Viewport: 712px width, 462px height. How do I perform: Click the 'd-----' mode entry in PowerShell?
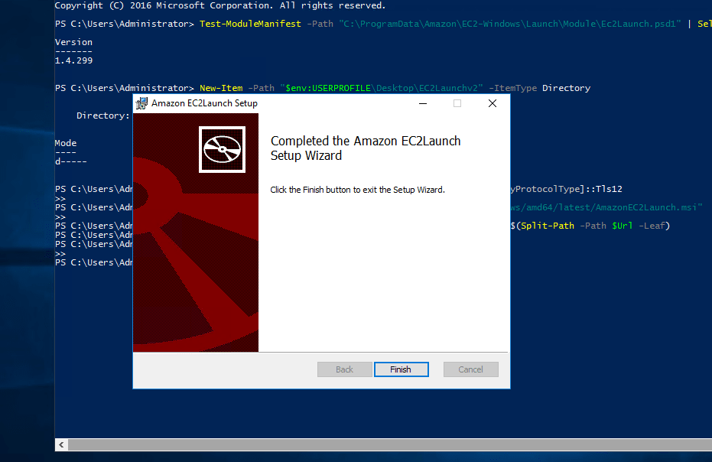pos(71,161)
